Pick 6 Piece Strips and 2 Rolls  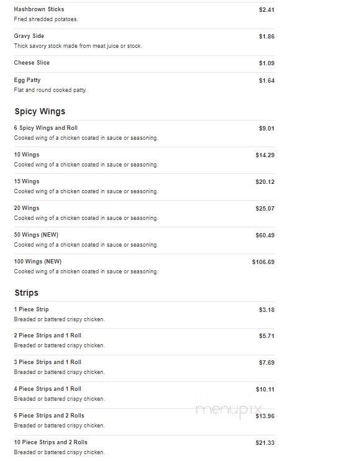point(144,422)
